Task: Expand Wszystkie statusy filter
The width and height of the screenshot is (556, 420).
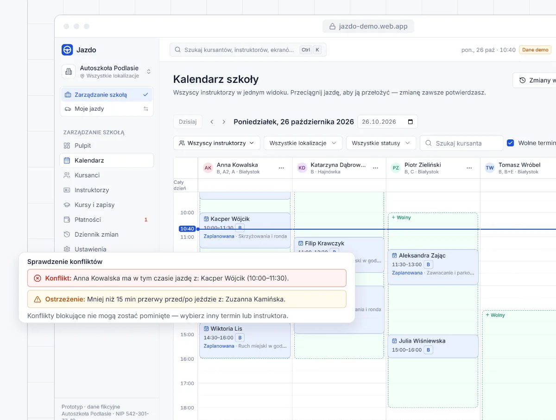Action: point(381,143)
